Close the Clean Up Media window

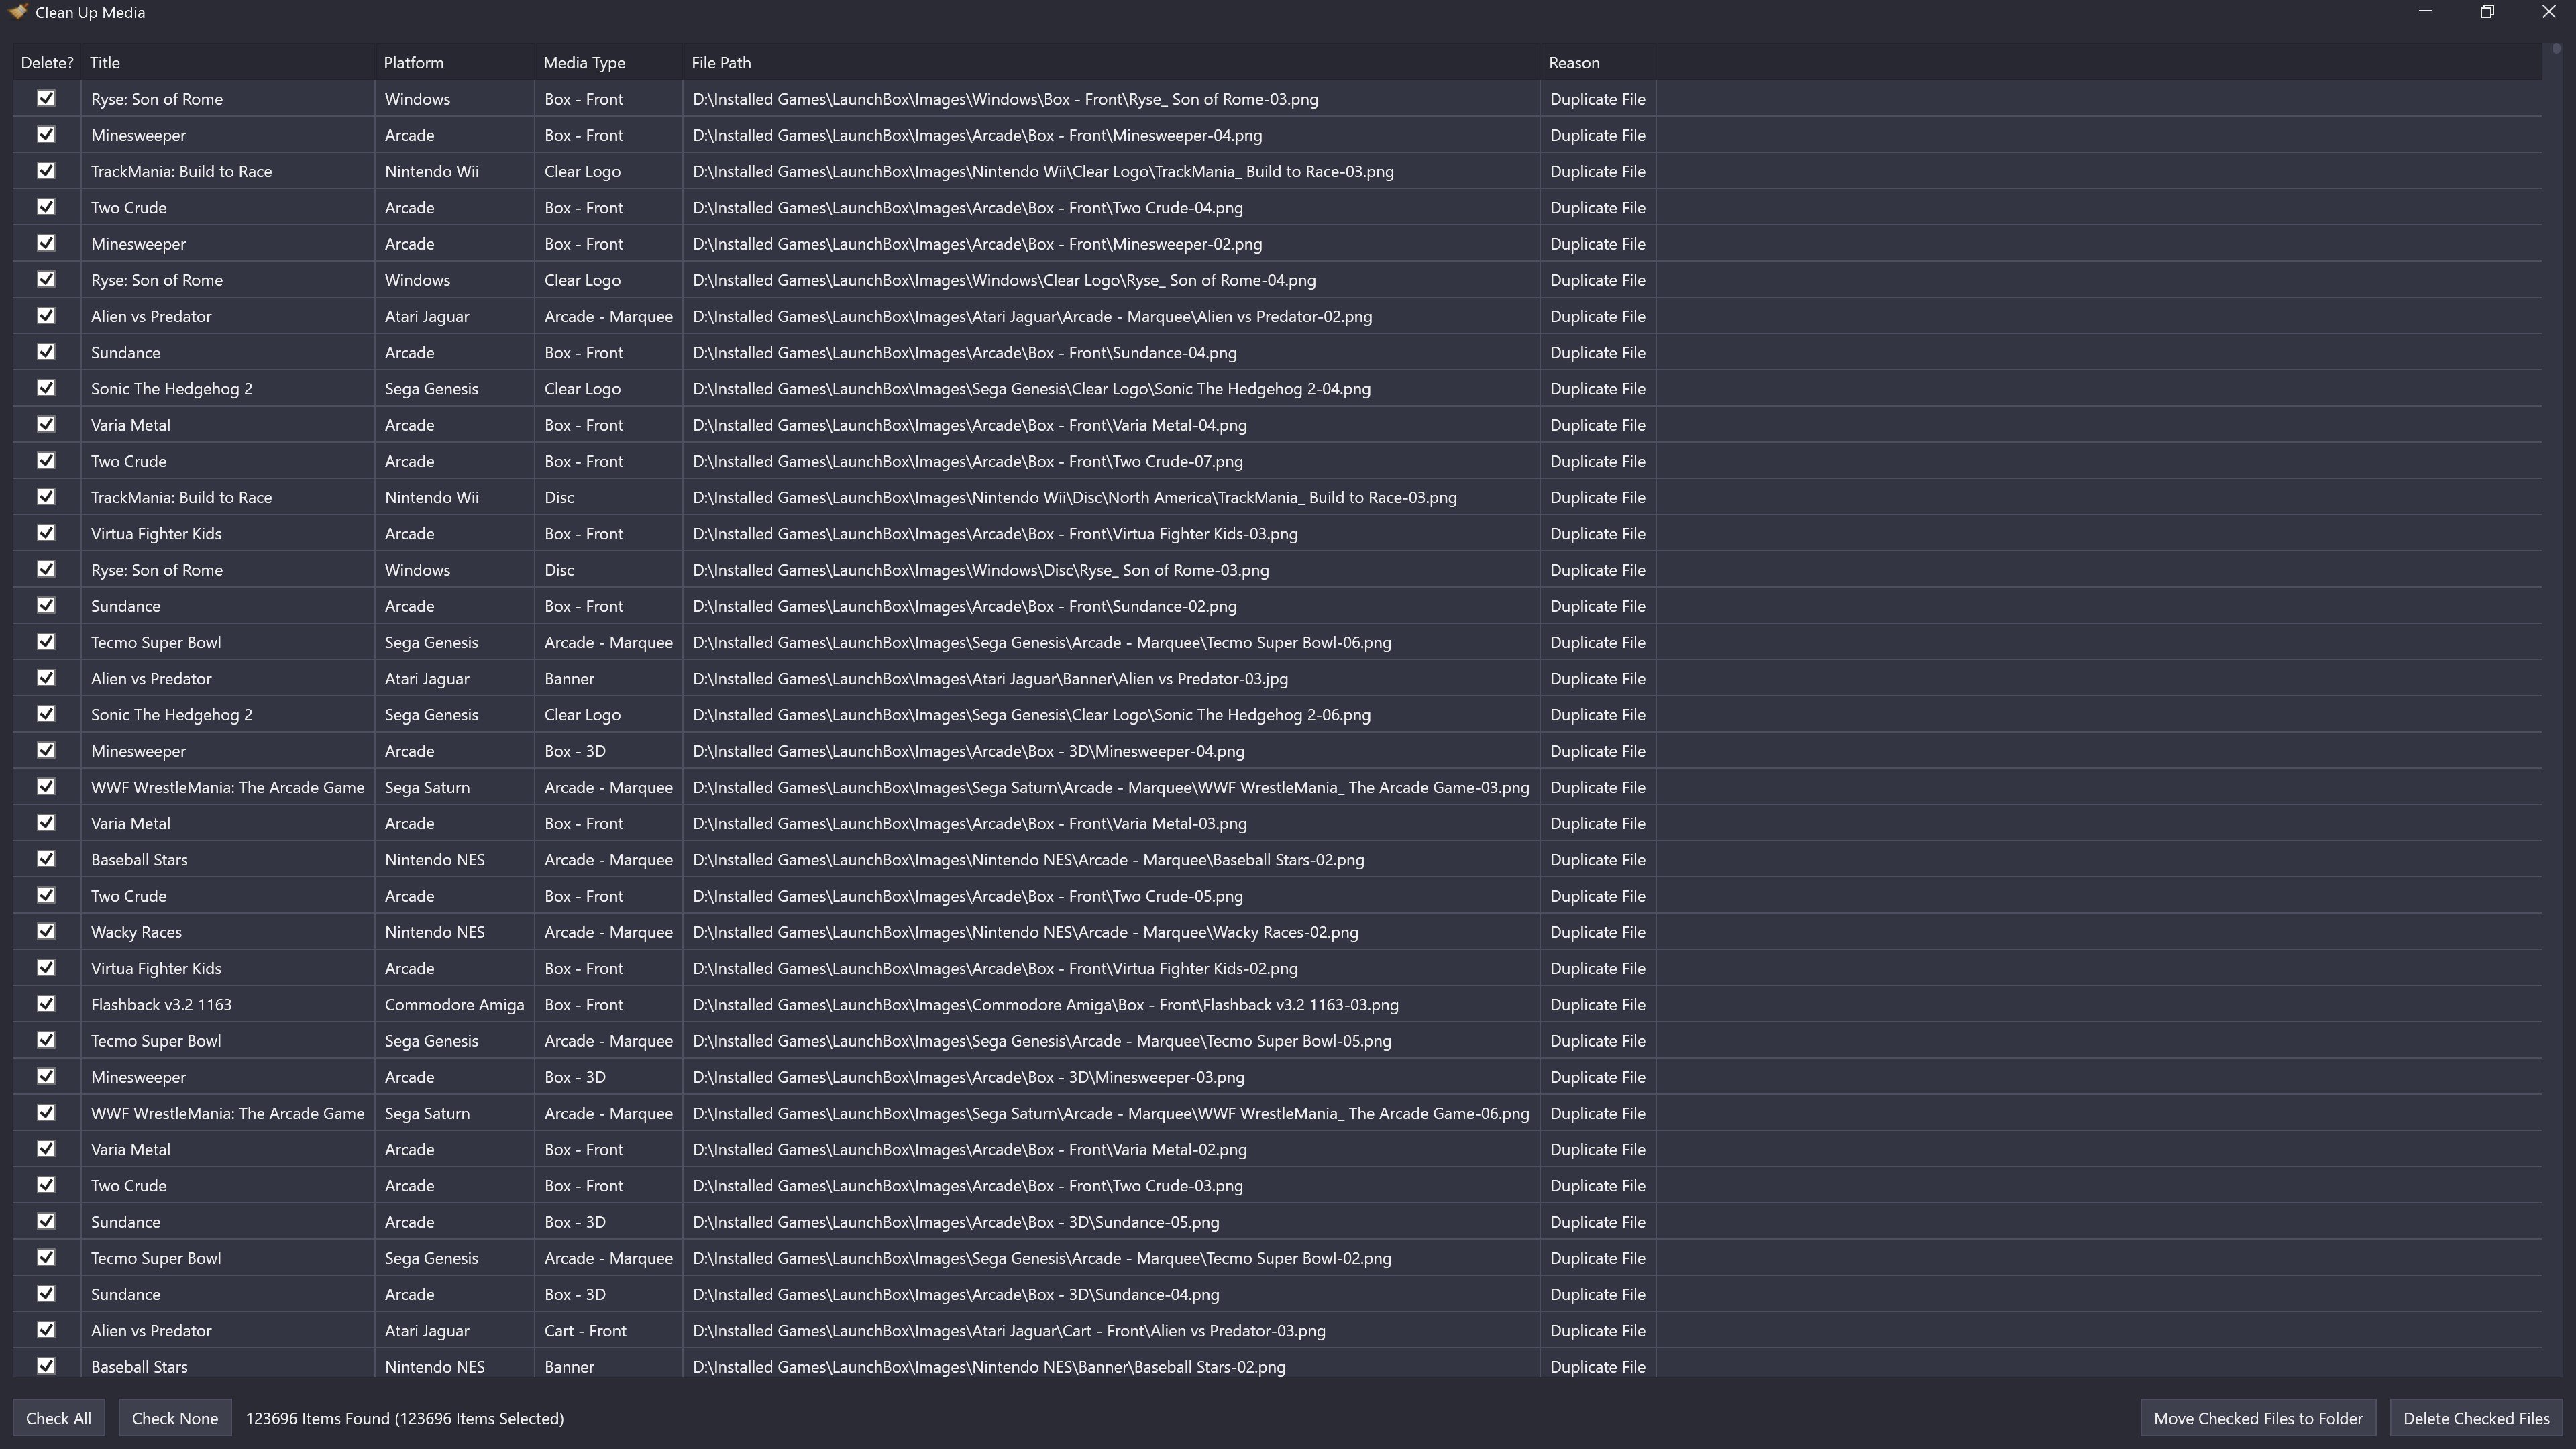pyautogui.click(x=2548, y=12)
